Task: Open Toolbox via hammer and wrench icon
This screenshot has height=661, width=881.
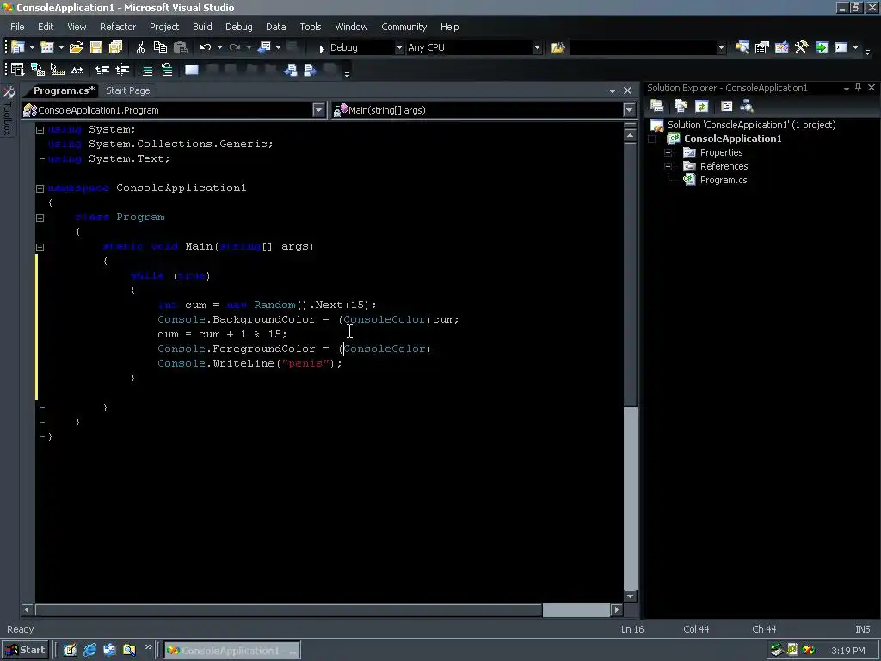Action: [801, 48]
